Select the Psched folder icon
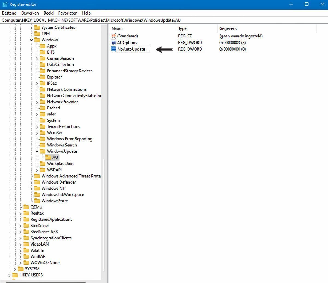Image resolution: width=328 pixels, height=283 pixels. coord(42,108)
